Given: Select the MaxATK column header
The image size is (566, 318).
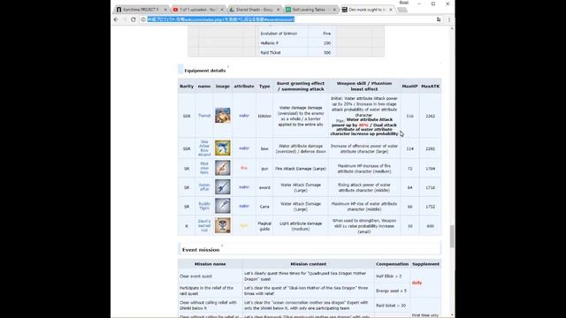Looking at the screenshot, I should tap(431, 87).
